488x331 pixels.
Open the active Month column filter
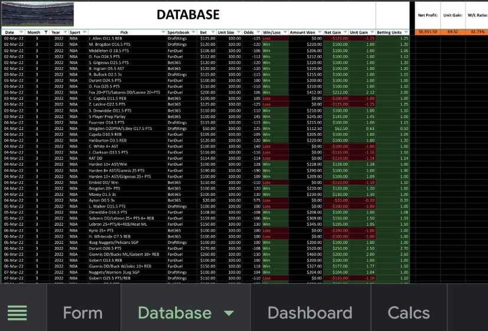(46, 32)
